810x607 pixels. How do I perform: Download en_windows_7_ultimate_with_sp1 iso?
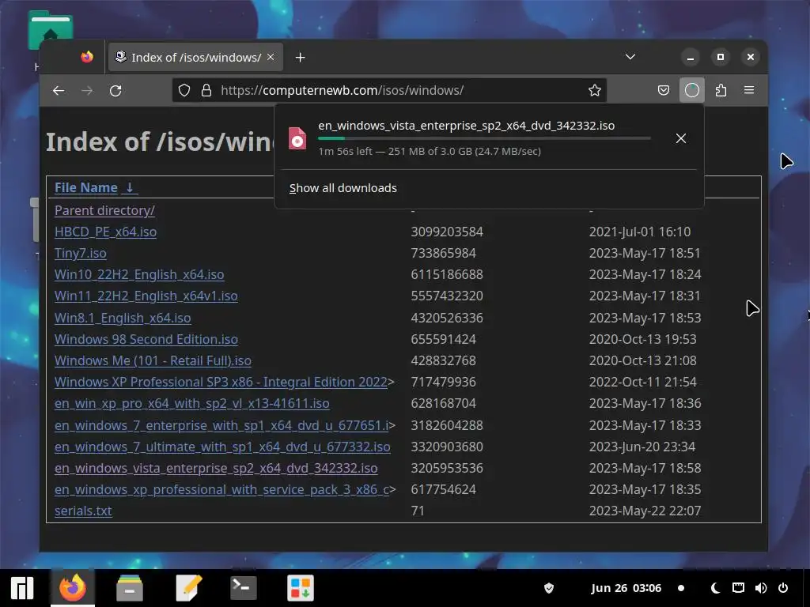click(x=222, y=447)
